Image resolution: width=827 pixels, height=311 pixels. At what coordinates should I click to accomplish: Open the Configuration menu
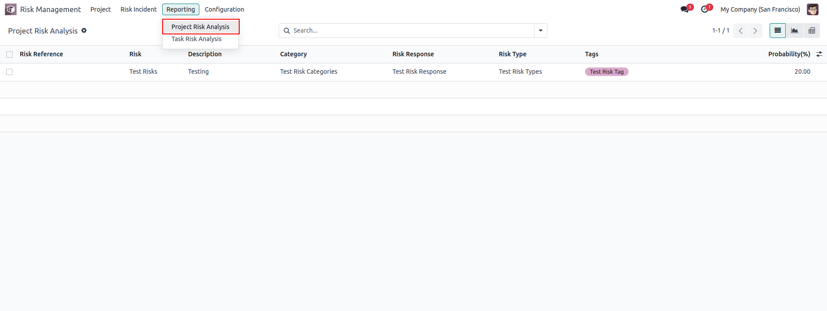coord(224,9)
